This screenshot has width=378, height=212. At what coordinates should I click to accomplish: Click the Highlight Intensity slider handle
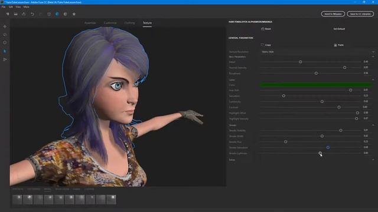pos(357,119)
